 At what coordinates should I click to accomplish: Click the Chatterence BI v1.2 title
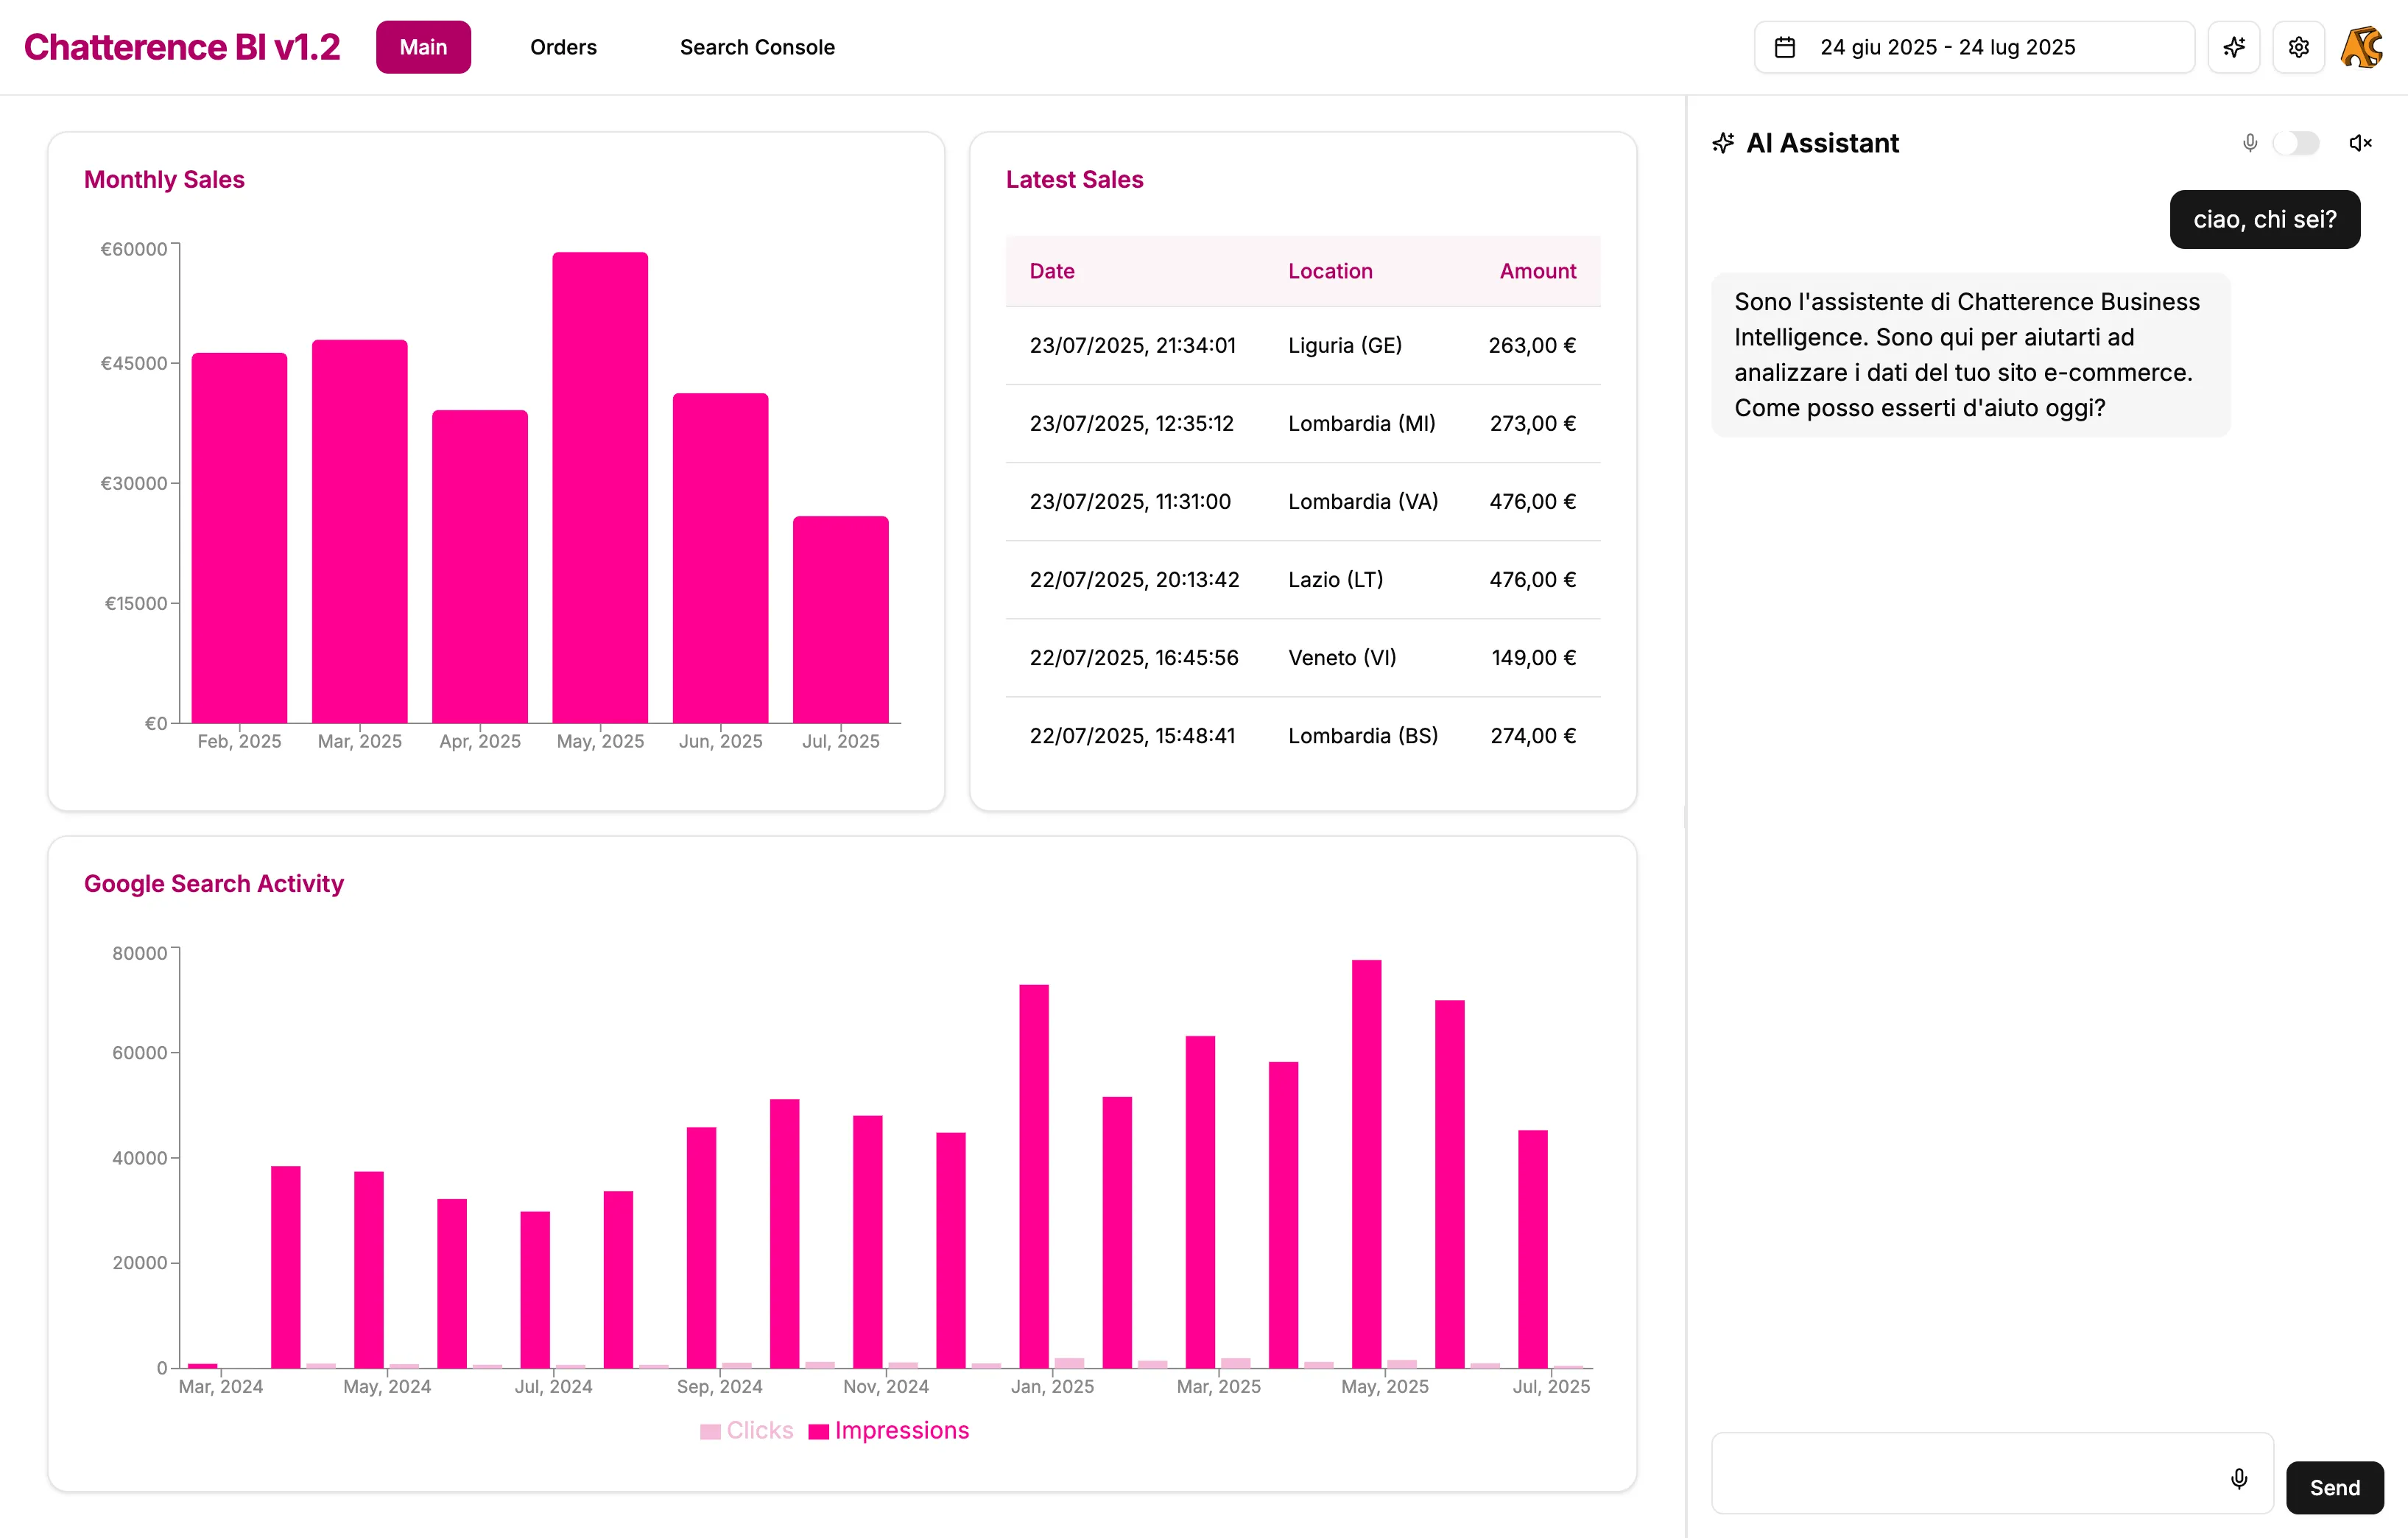[182, 46]
